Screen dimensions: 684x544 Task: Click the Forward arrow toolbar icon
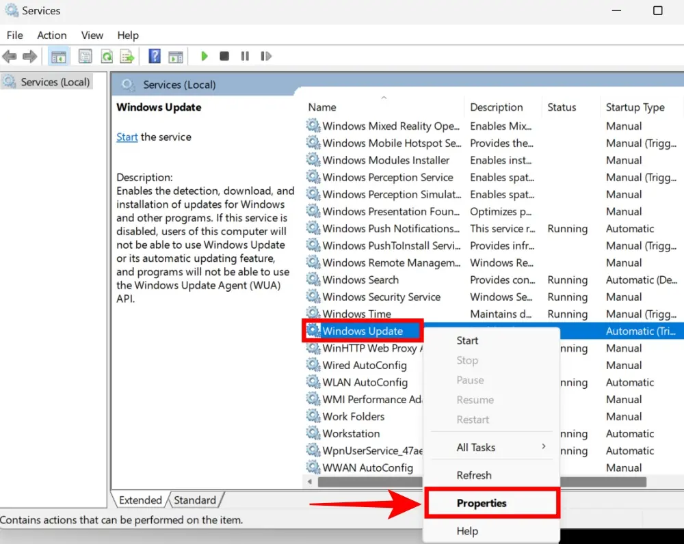tap(29, 56)
